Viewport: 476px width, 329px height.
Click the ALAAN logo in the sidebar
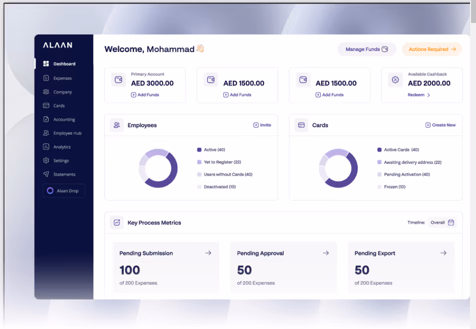coord(58,45)
